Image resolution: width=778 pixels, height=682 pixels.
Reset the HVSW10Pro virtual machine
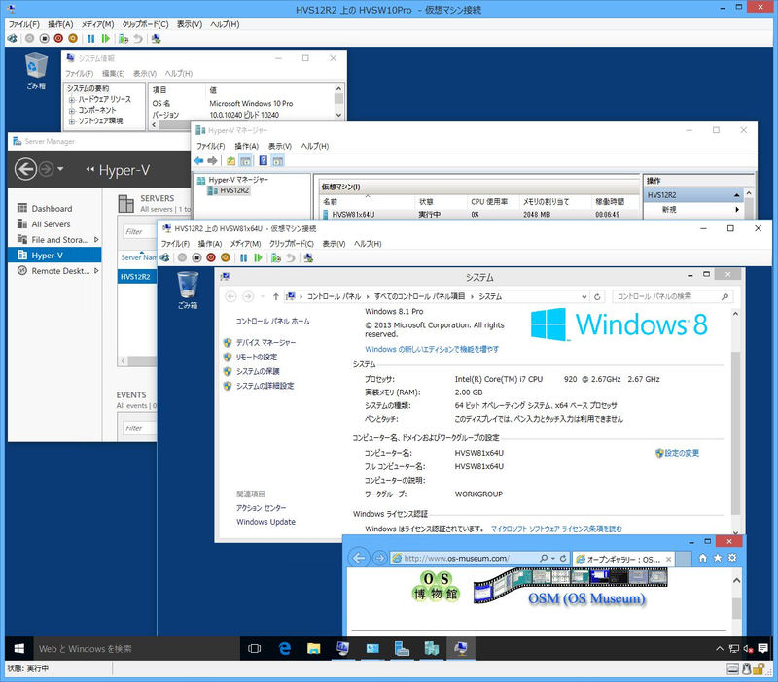105,38
